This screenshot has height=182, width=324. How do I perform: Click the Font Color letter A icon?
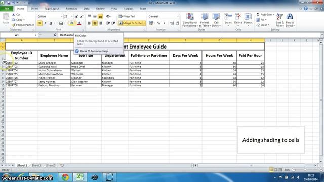click(79, 23)
